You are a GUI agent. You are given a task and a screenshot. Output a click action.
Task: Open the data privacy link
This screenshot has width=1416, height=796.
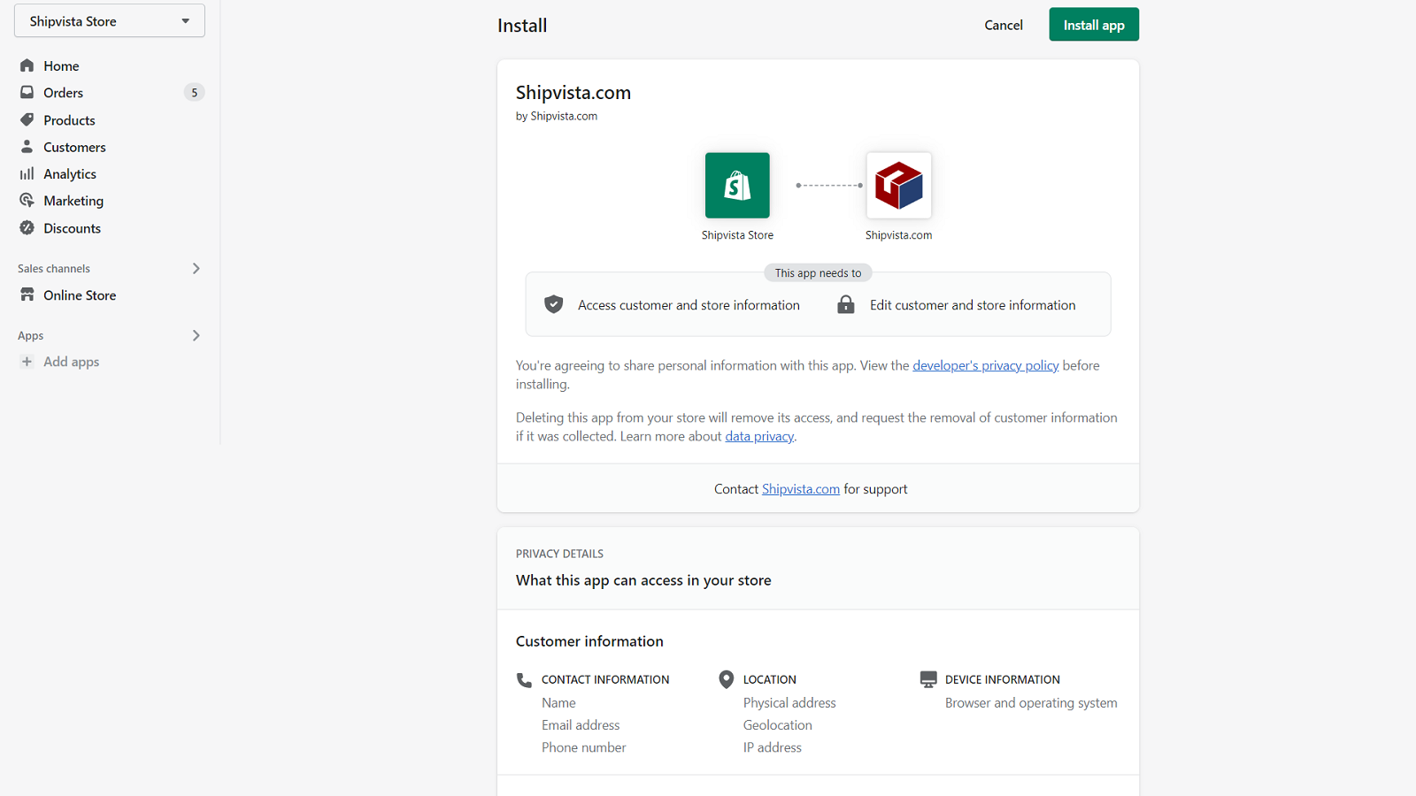point(759,436)
